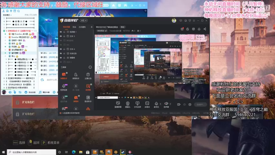Launch the 视频连麦 tool
The height and width of the screenshot is (155, 275).
[64, 87]
